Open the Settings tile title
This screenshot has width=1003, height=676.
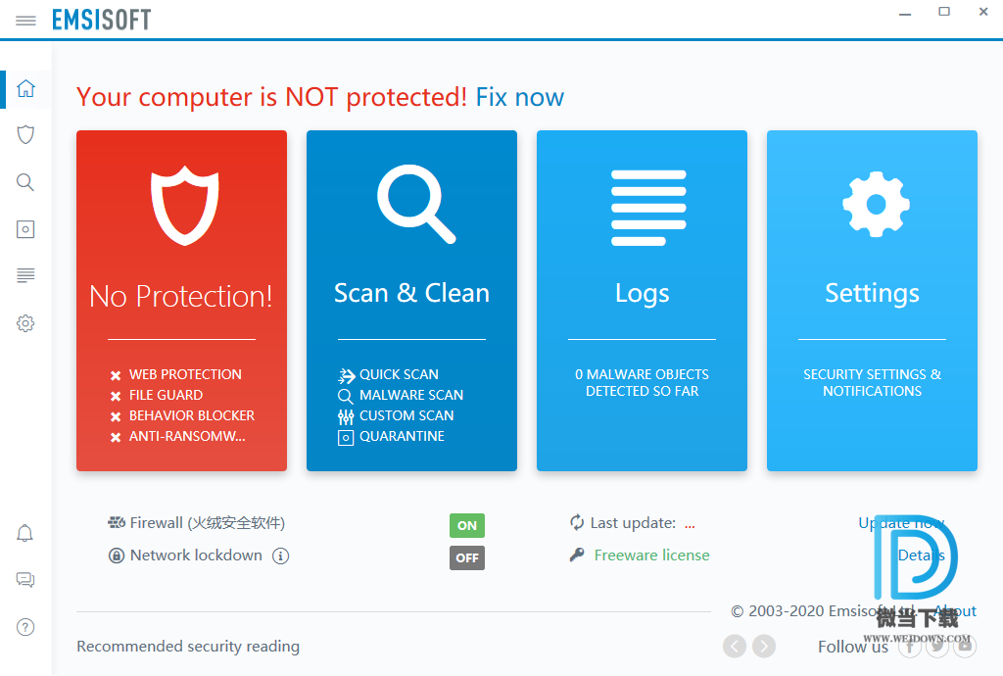[873, 294]
